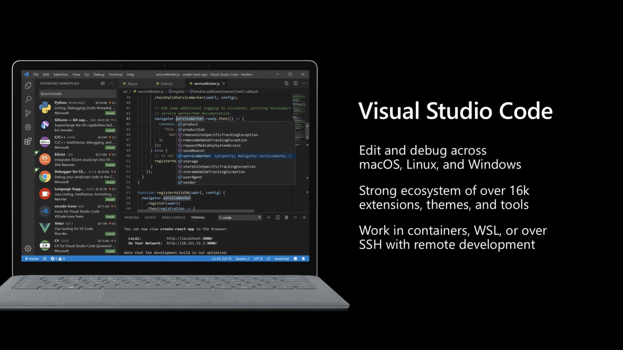Viewport: 623px width, 350px height.
Task: Expand the 'serviceWorker.js' breadcrumb
Action: pos(148,92)
